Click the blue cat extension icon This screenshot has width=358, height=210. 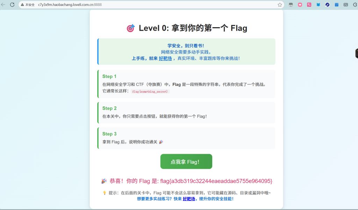coord(318,5)
